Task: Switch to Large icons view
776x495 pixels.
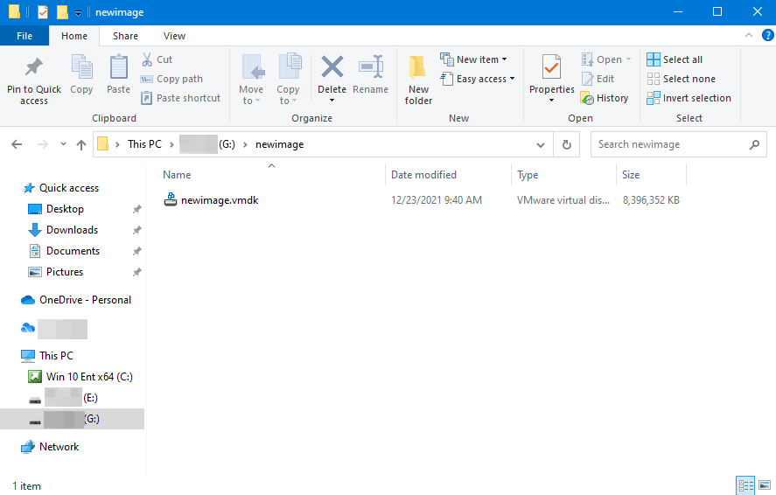Action: [765, 485]
